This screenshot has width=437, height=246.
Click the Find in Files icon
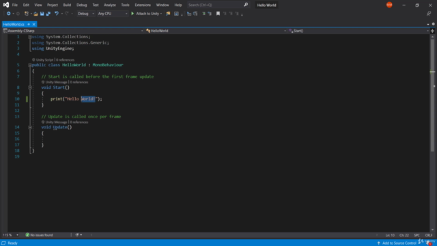(x=168, y=14)
